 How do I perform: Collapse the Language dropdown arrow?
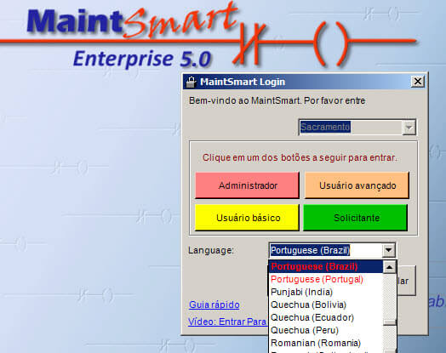(388, 250)
